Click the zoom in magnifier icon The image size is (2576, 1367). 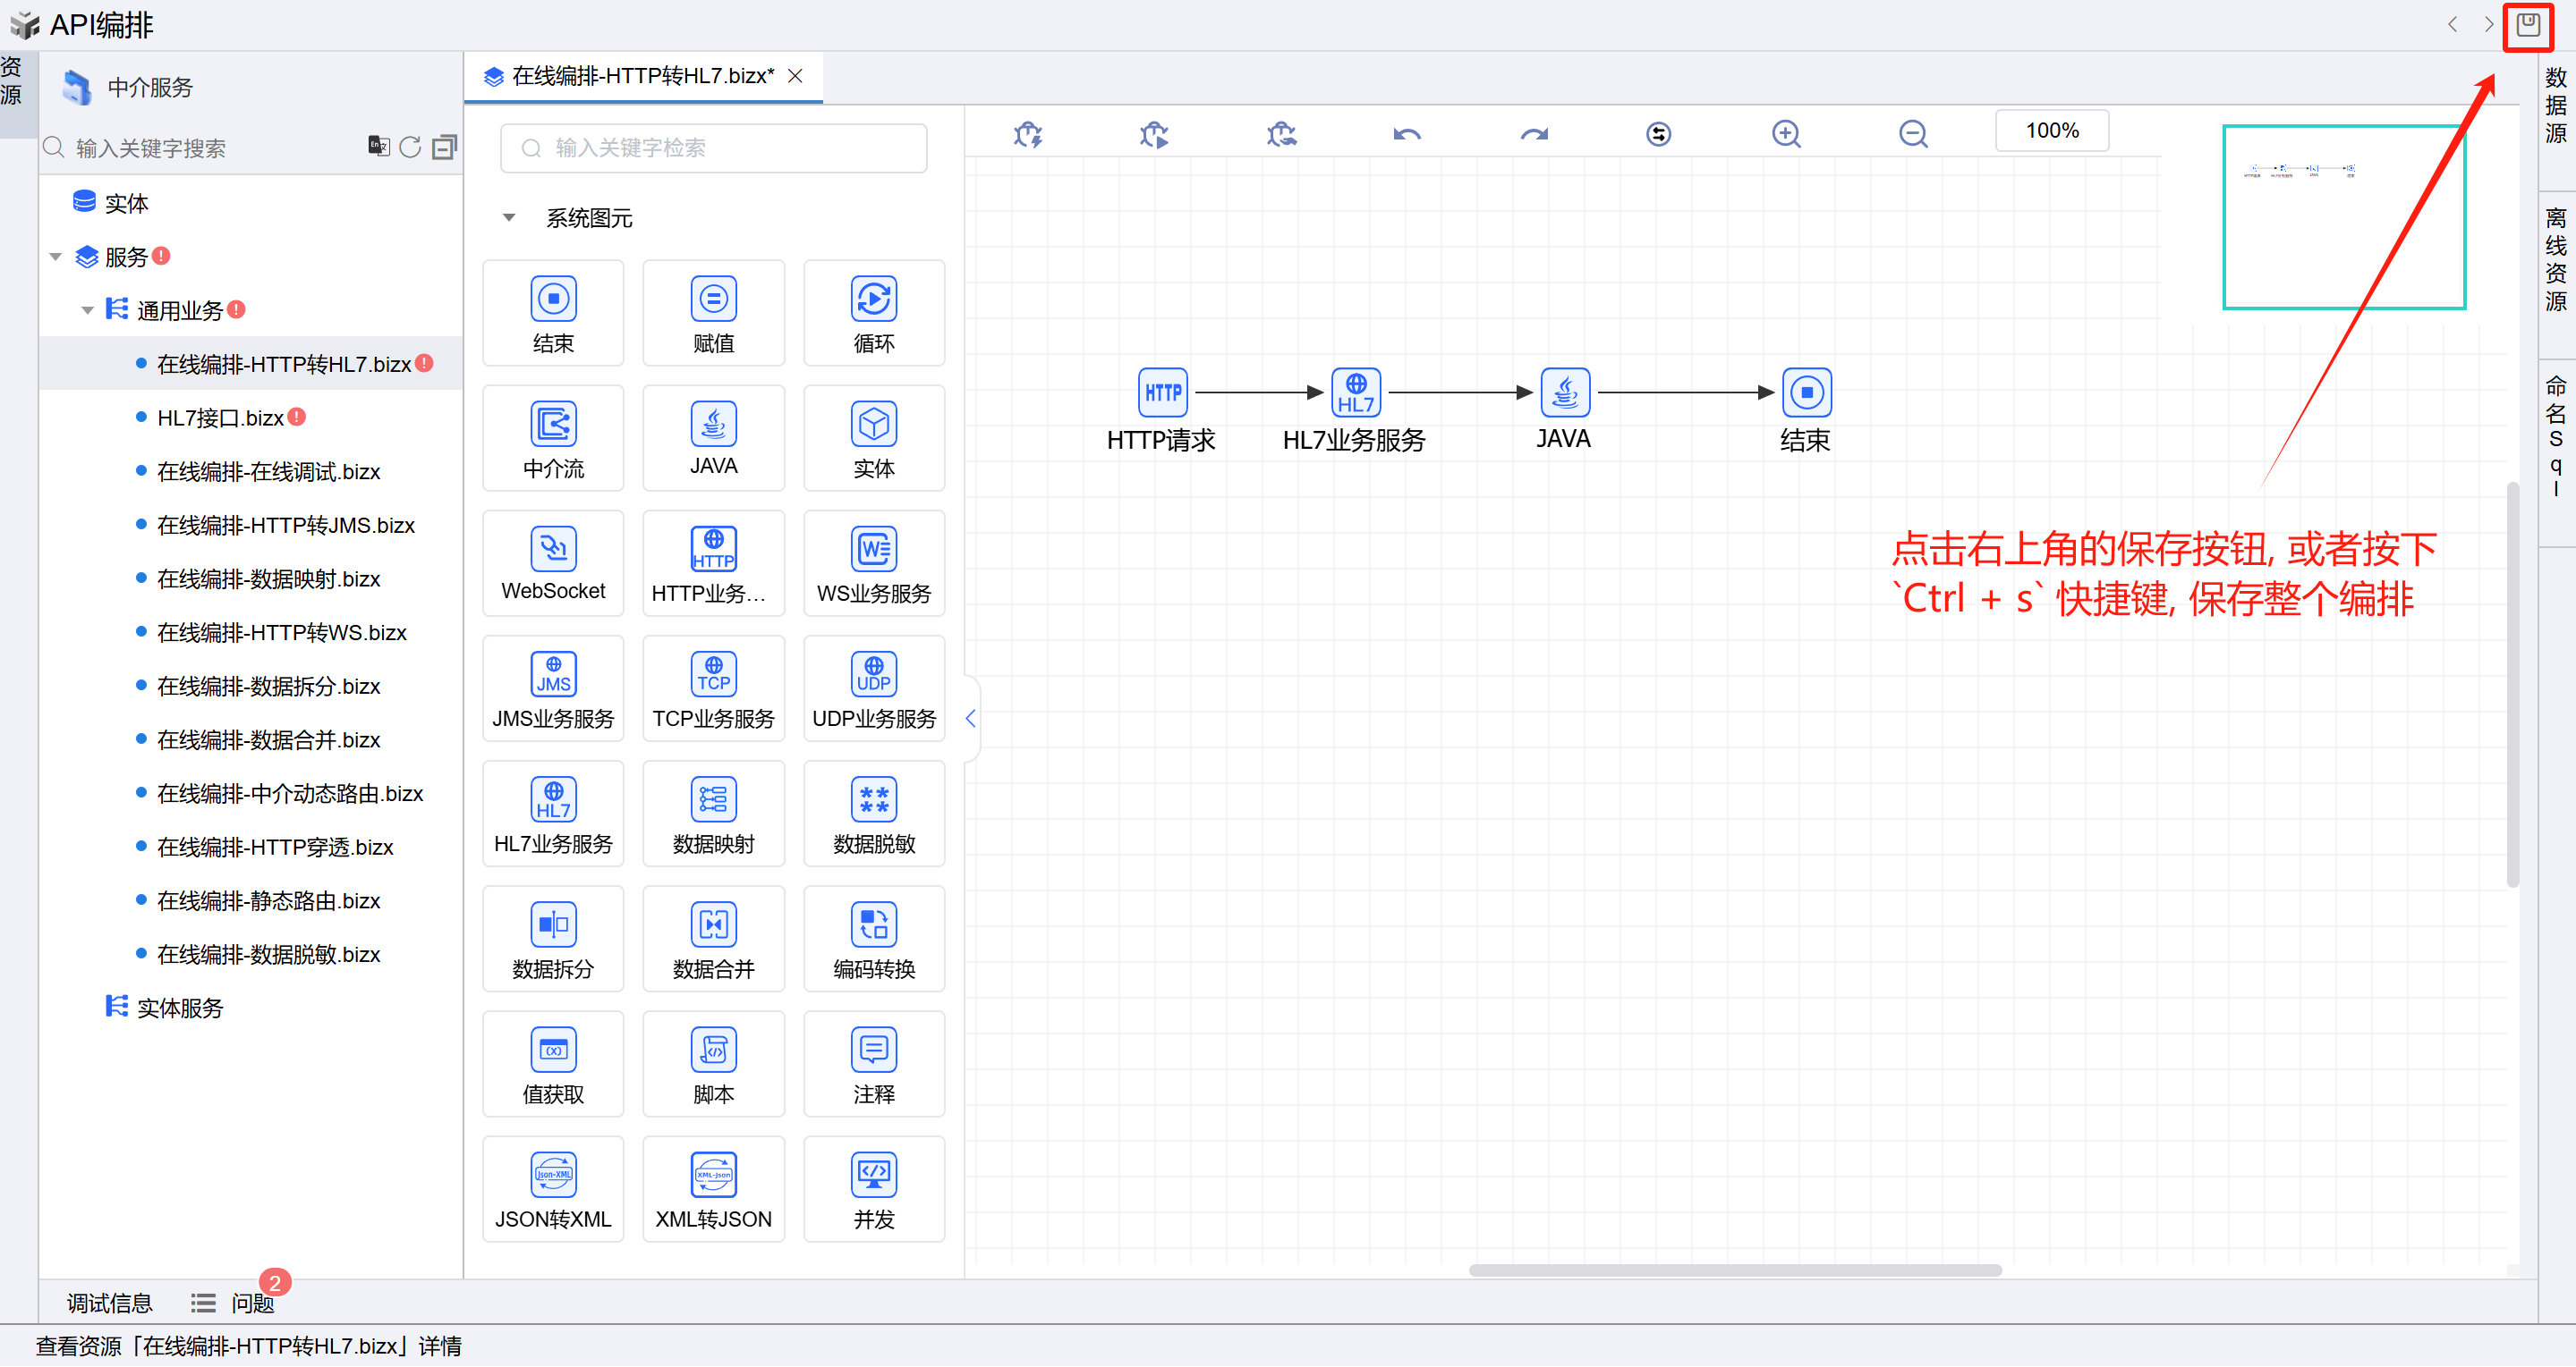coord(1786,134)
